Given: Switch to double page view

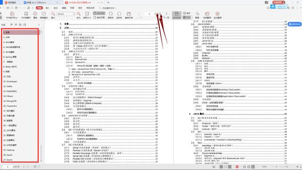Looking at the screenshot, I should (x=187, y=17).
